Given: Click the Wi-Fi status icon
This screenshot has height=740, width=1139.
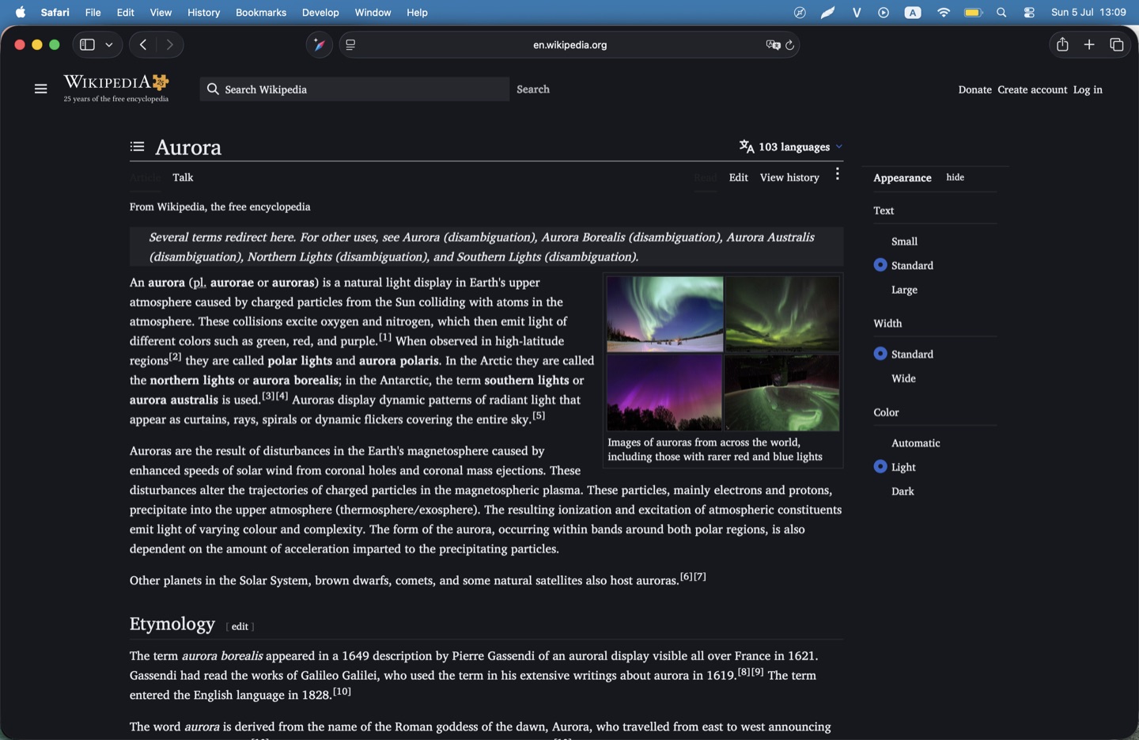Looking at the screenshot, I should pos(943,13).
